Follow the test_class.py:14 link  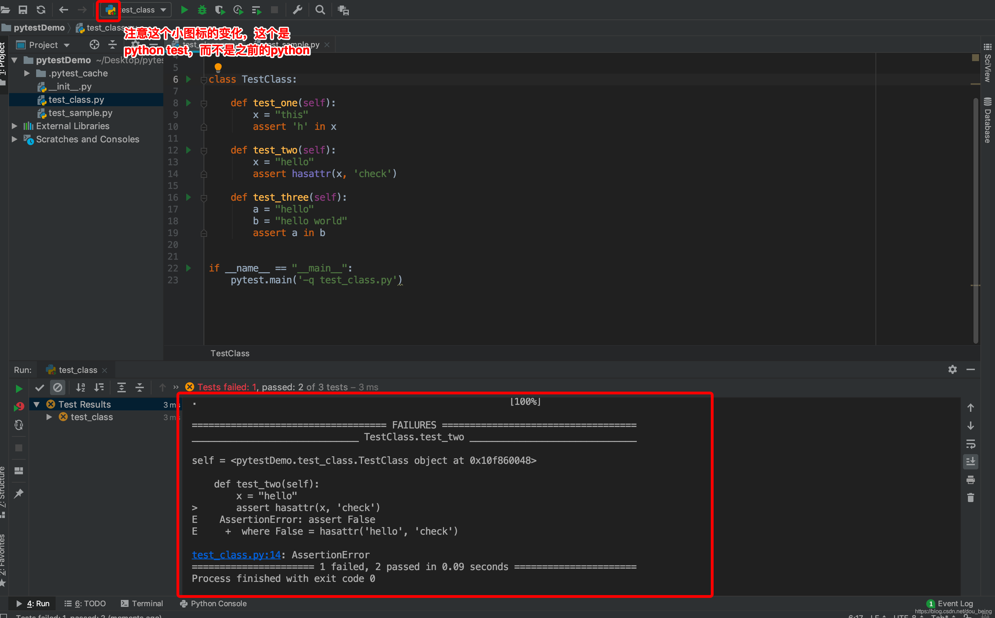point(236,555)
